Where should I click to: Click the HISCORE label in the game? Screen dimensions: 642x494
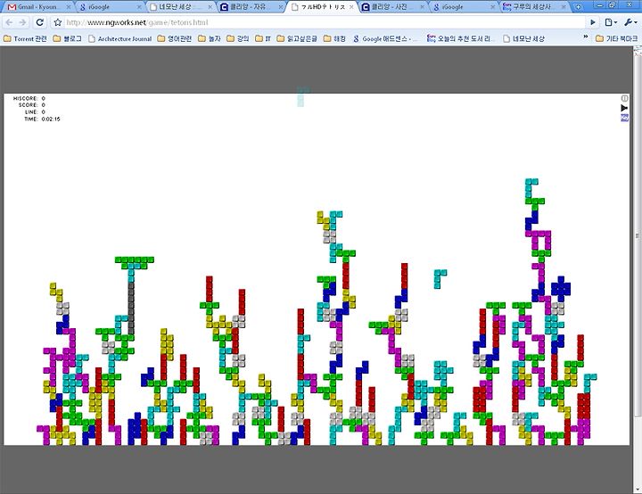(25, 98)
